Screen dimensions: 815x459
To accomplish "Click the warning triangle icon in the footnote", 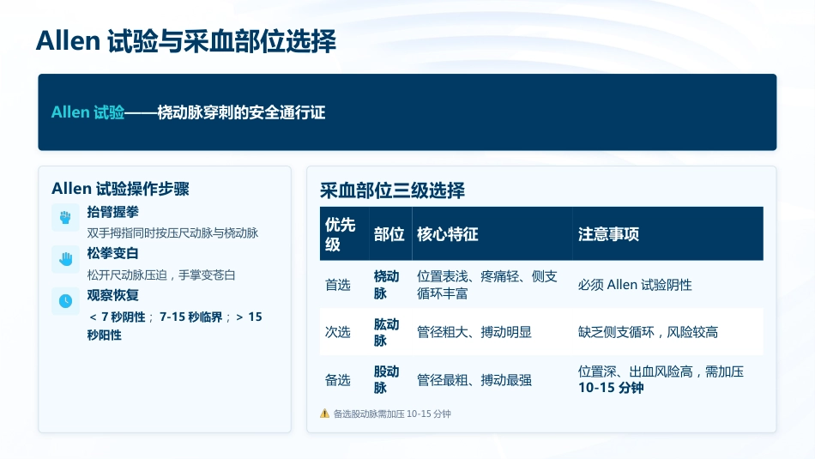I will tap(325, 414).
